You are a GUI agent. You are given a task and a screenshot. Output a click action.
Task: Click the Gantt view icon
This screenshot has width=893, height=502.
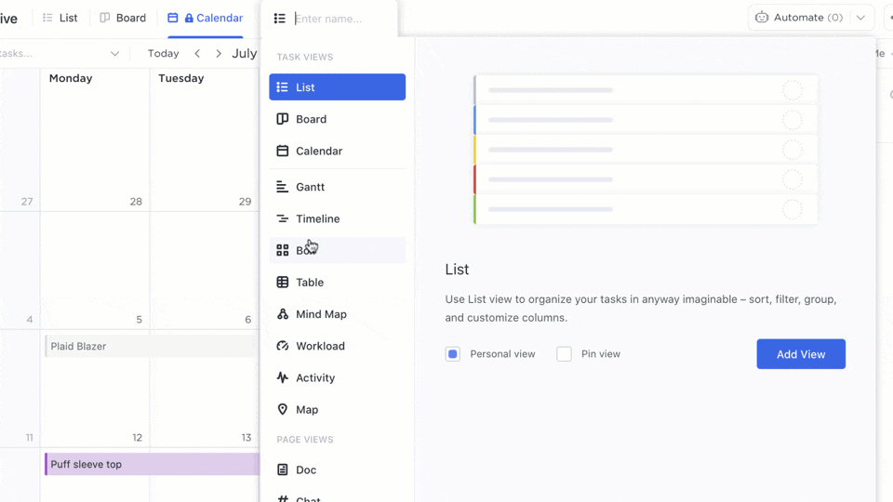(283, 187)
